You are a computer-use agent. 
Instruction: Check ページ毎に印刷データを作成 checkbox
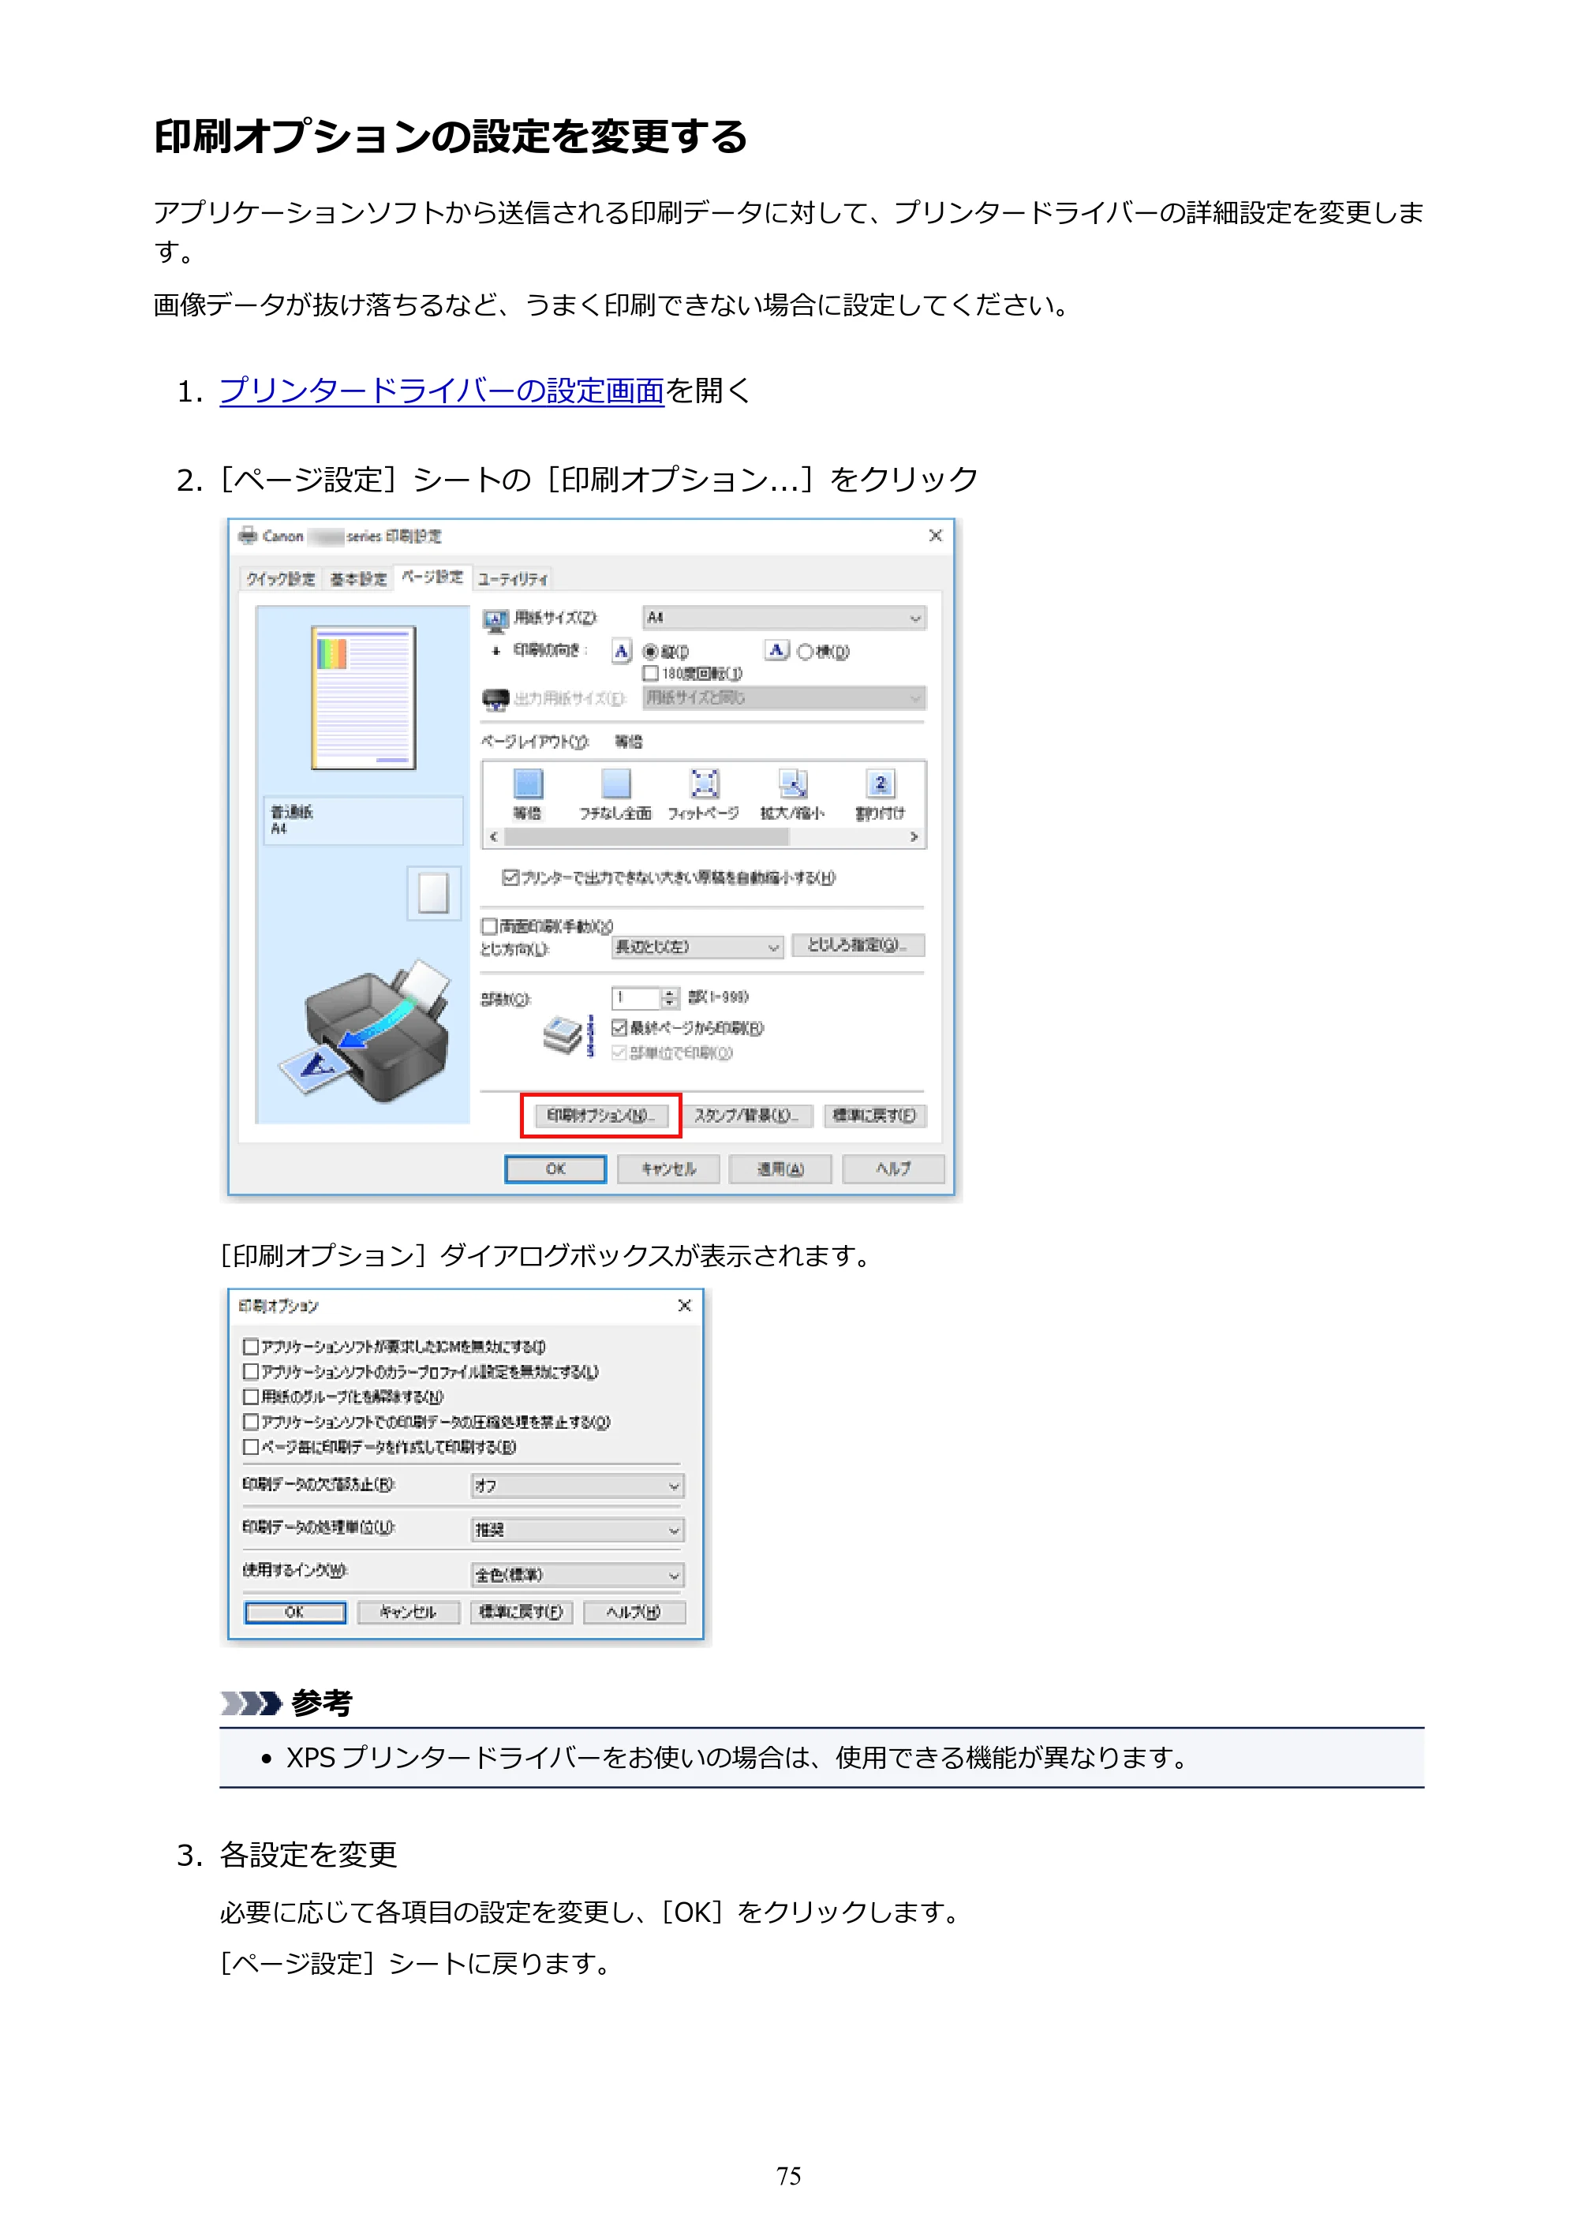[251, 1446]
